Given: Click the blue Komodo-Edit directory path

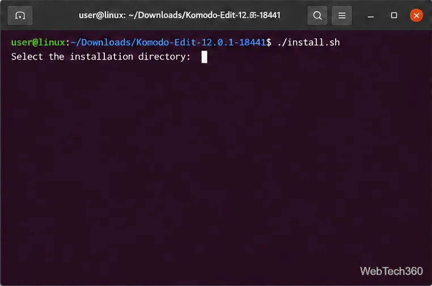Looking at the screenshot, I should click(x=168, y=42).
